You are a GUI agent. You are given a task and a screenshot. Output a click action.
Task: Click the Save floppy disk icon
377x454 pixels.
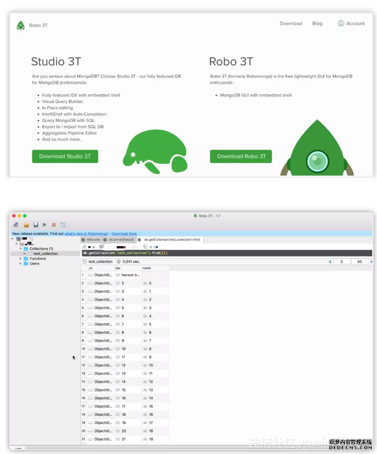coord(36,225)
